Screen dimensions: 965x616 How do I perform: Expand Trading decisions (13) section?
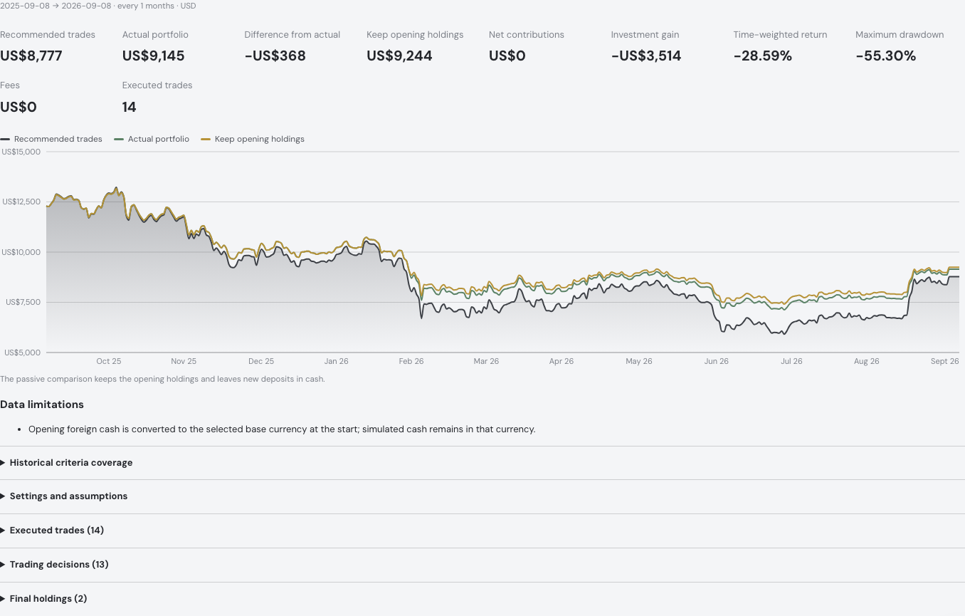(x=482, y=565)
